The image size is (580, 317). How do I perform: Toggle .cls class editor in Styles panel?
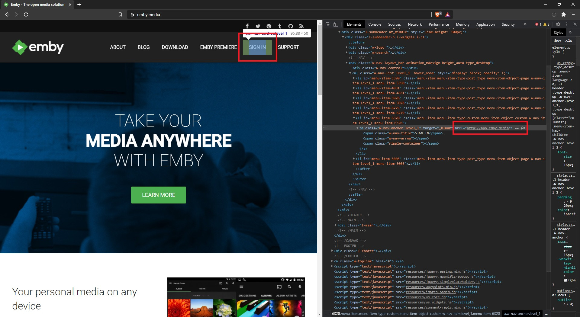[569, 40]
